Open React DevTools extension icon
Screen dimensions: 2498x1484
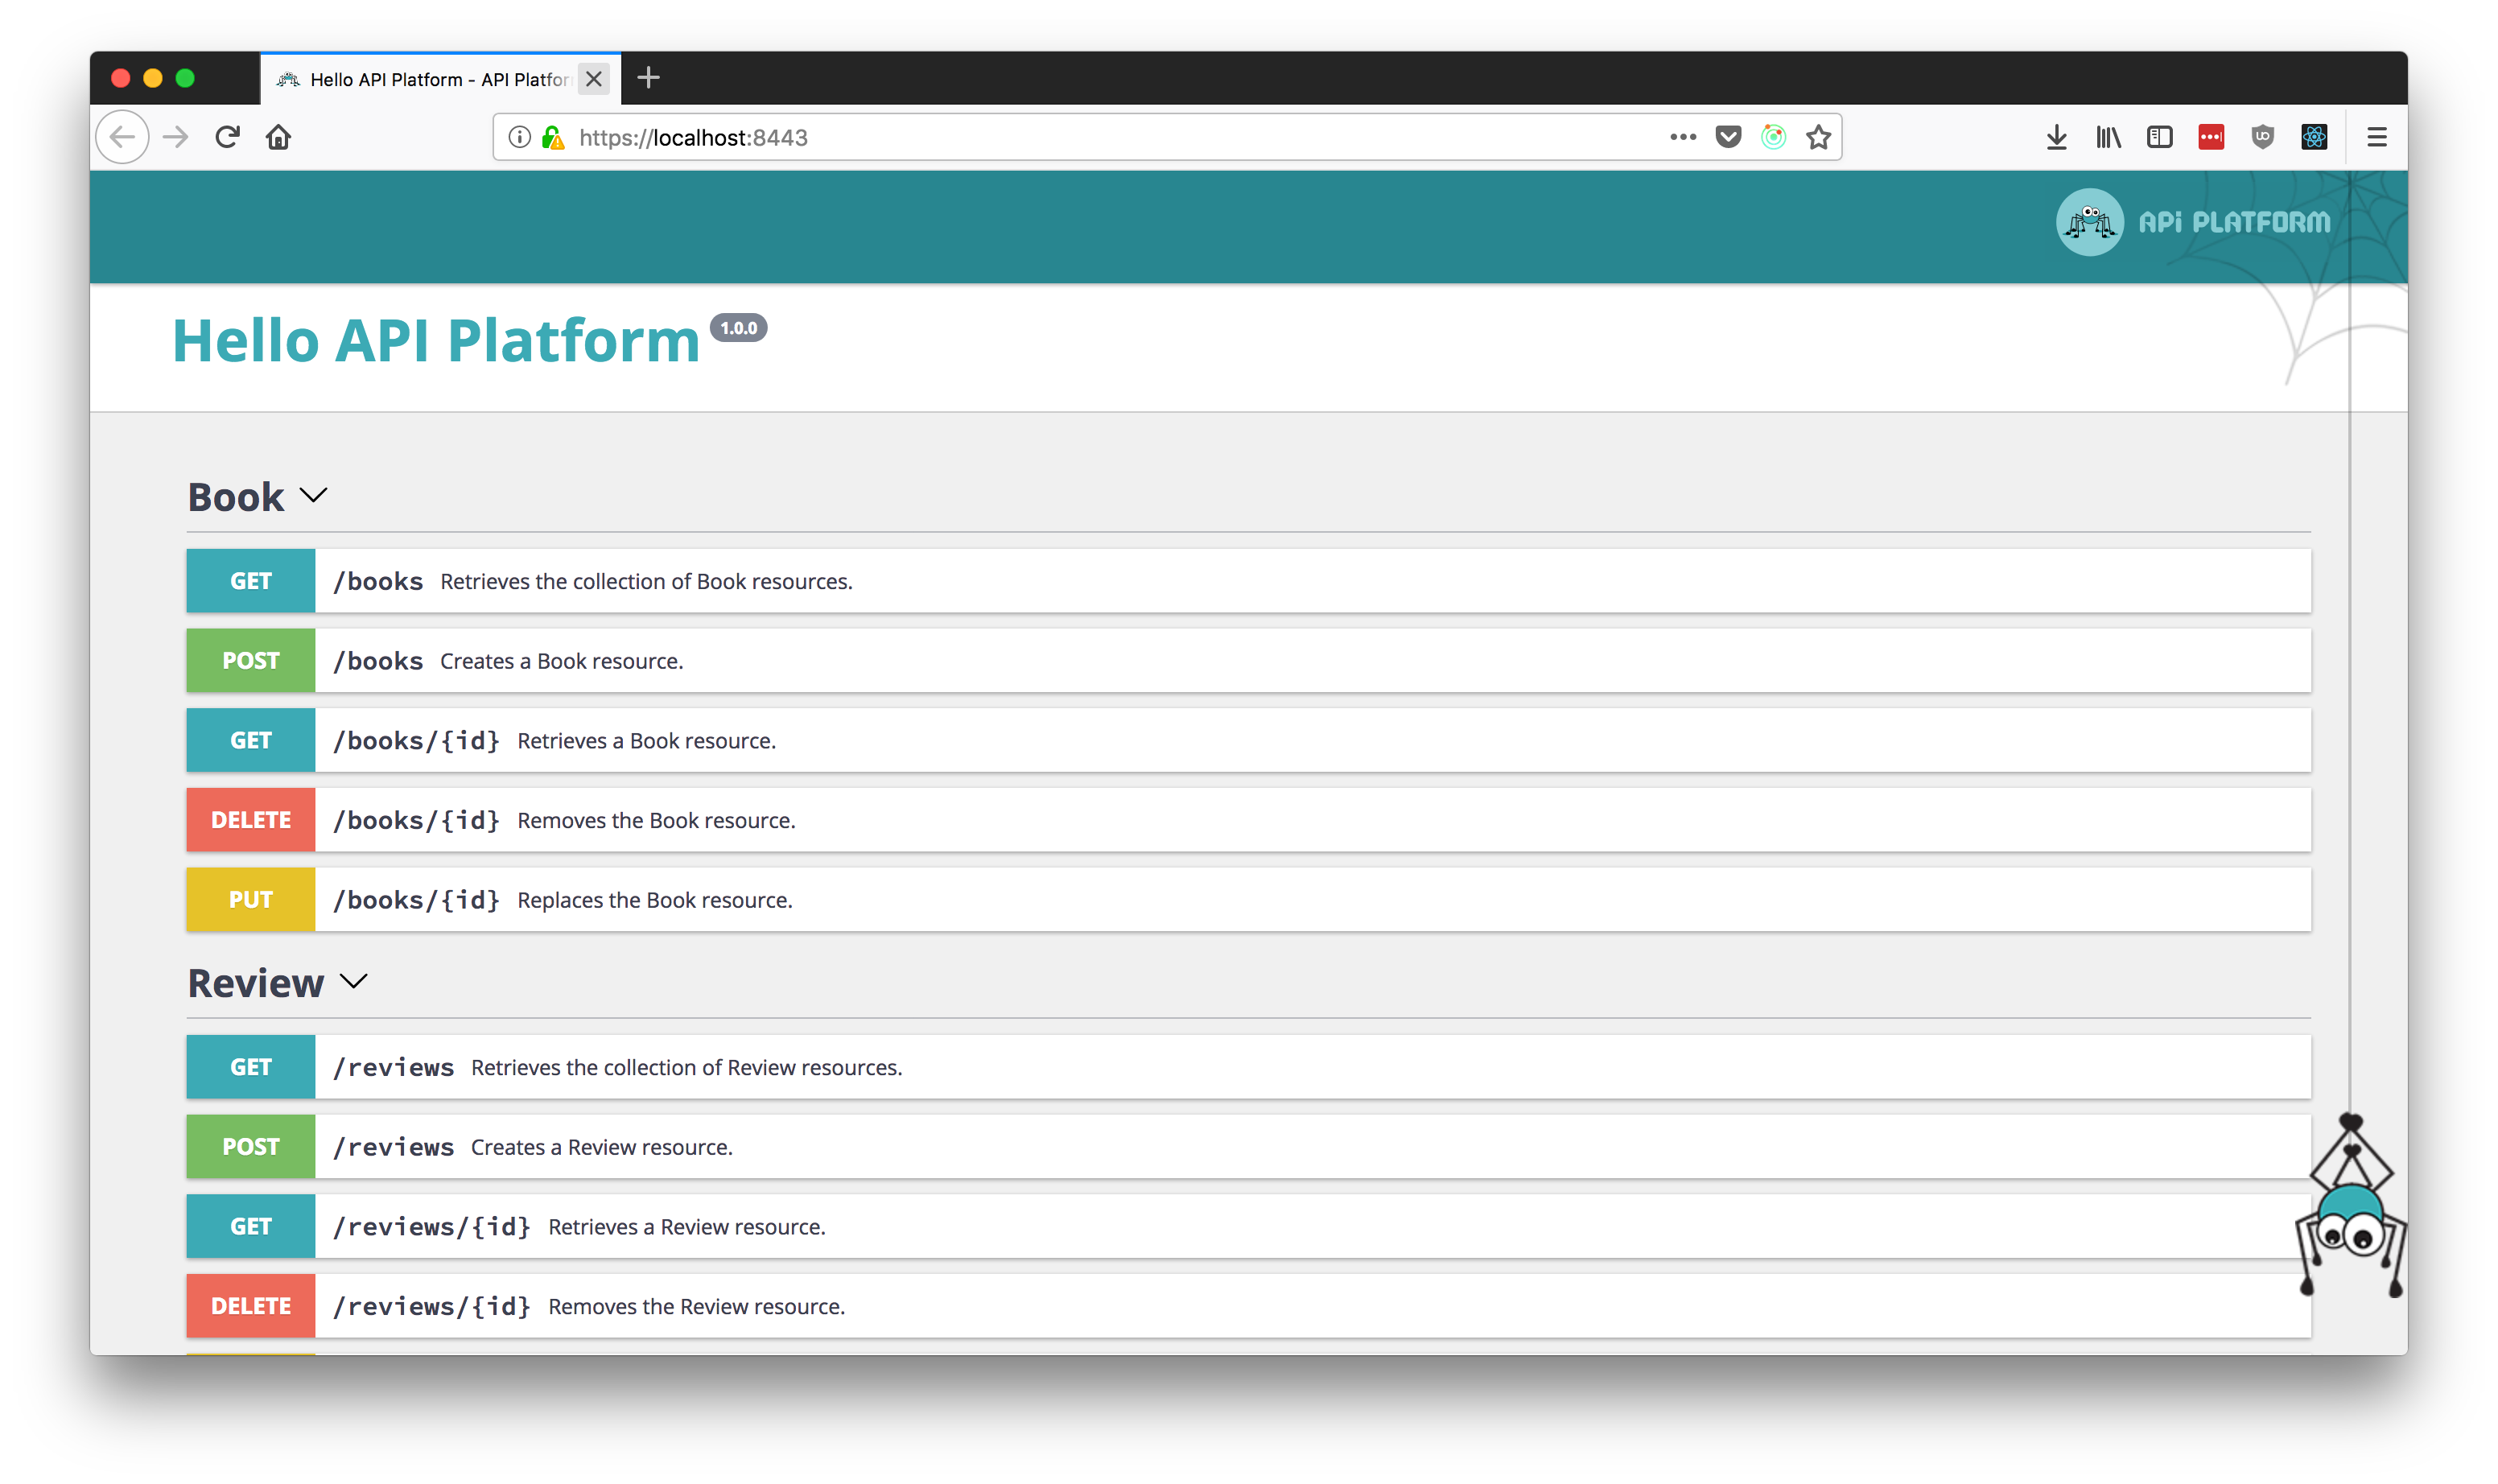click(2314, 137)
